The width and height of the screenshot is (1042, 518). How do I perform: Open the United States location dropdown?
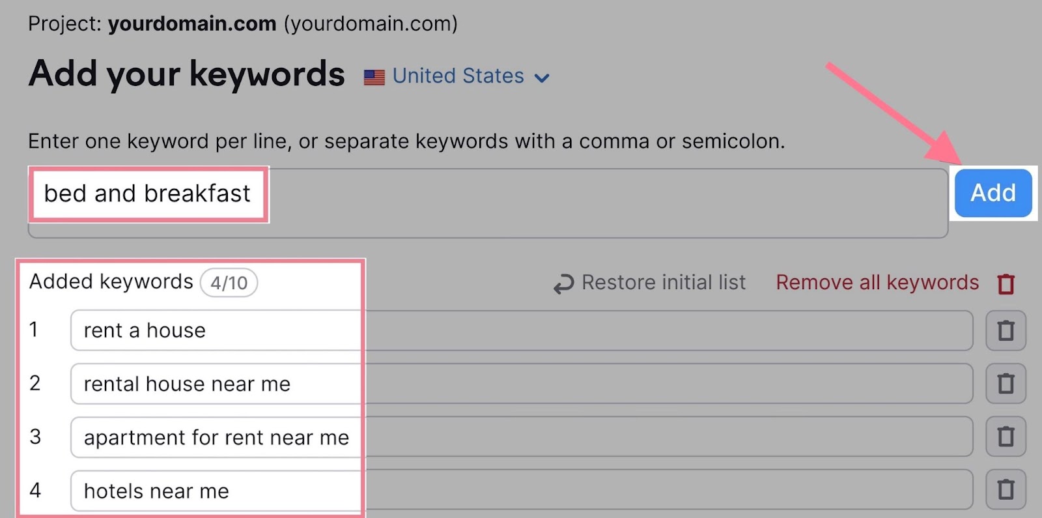457,76
